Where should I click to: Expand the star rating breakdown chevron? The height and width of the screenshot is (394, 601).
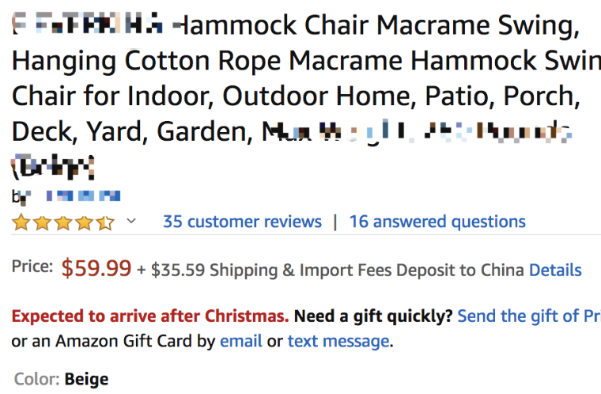point(131,221)
